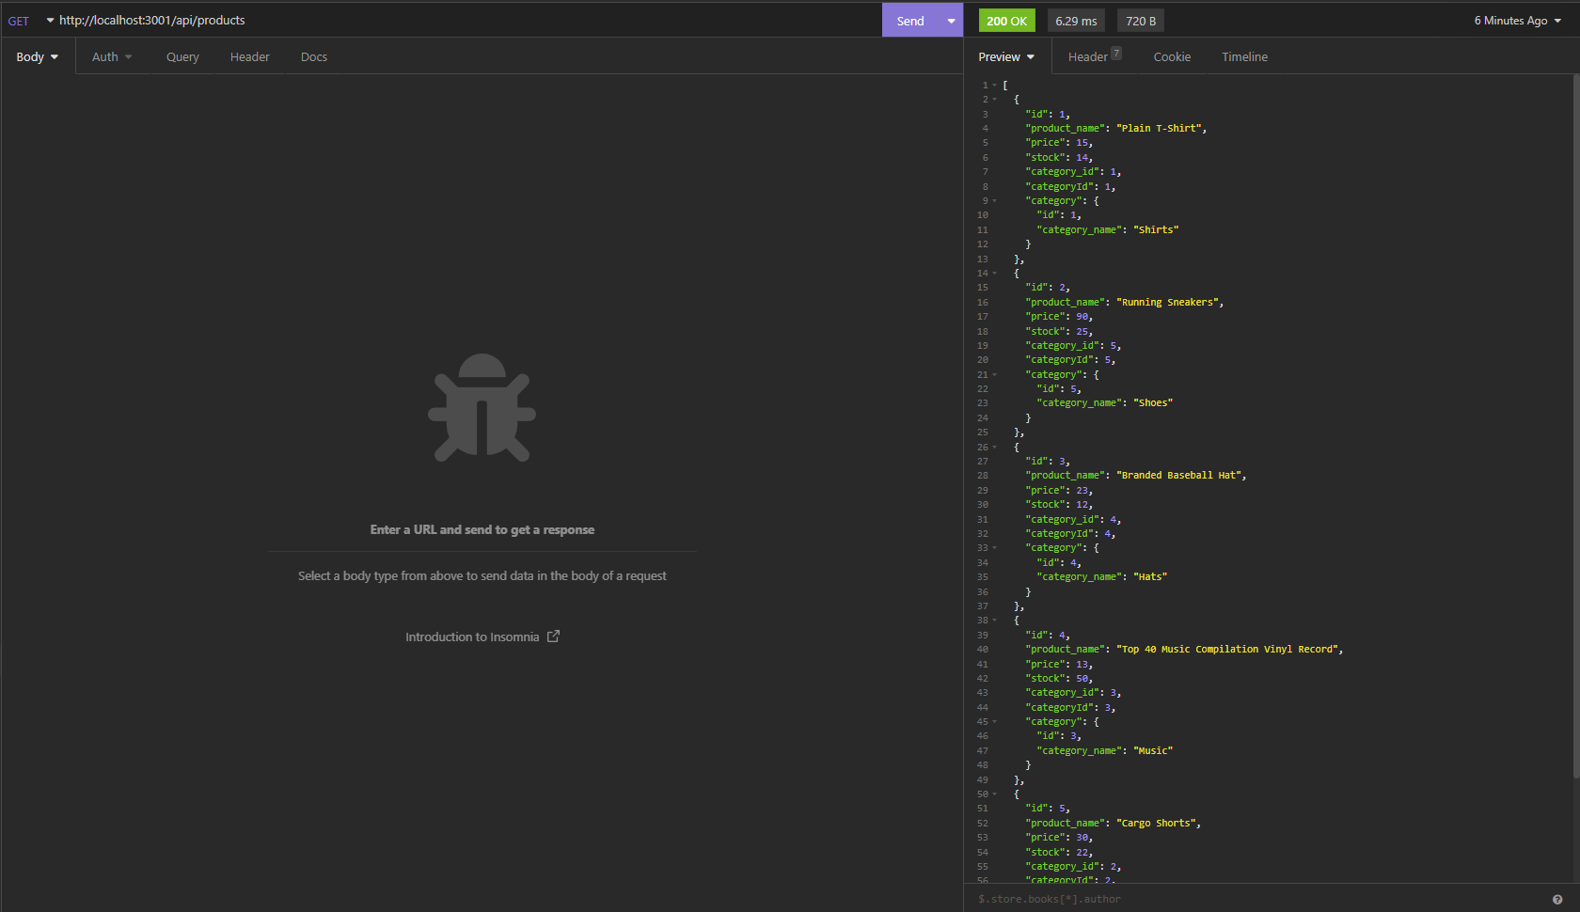The height and width of the screenshot is (912, 1580).
Task: Collapse the third product object at line 26
Action: (x=995, y=448)
